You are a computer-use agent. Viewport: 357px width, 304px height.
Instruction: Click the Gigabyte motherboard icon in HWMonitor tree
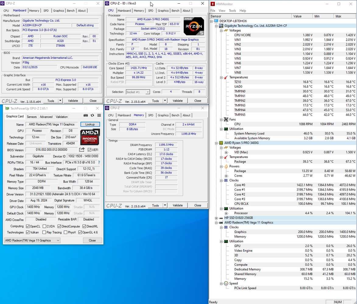click(x=221, y=26)
